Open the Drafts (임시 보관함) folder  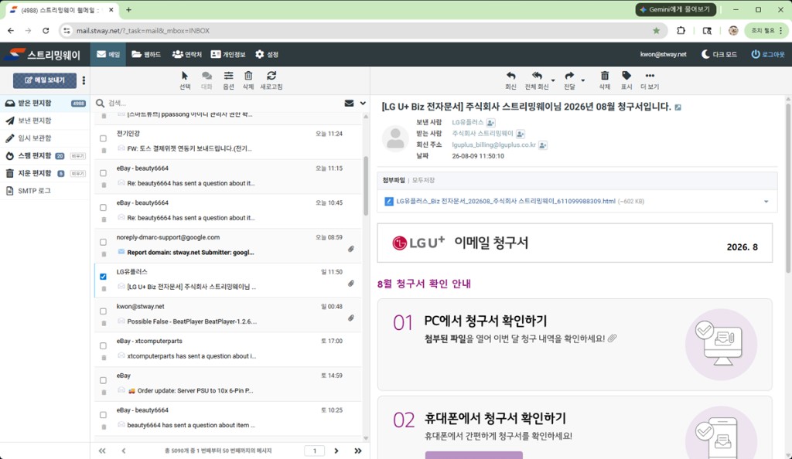coord(45,138)
